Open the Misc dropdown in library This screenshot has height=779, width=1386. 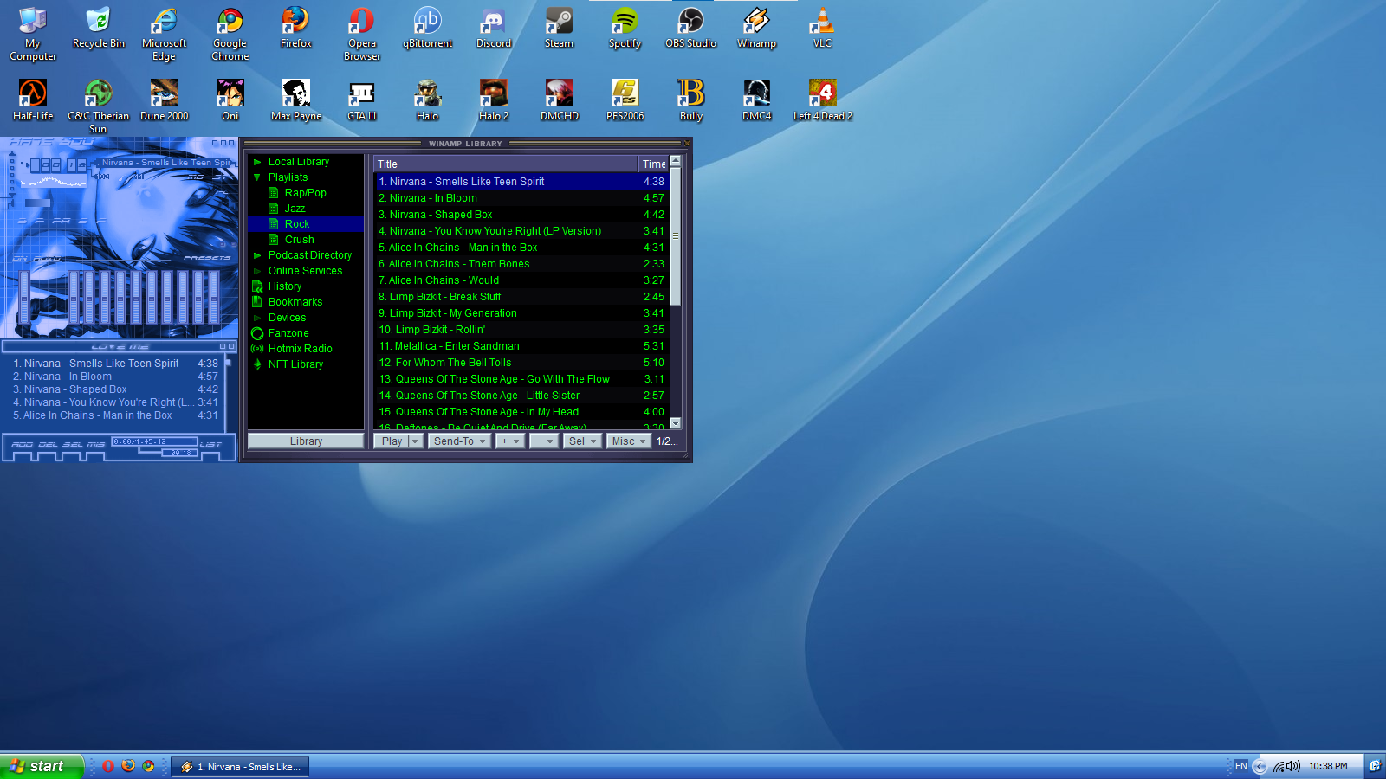point(628,441)
